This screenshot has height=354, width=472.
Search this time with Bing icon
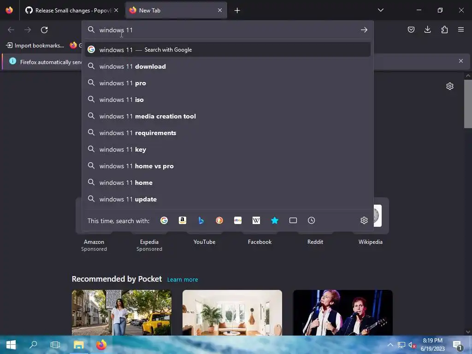pos(201,221)
